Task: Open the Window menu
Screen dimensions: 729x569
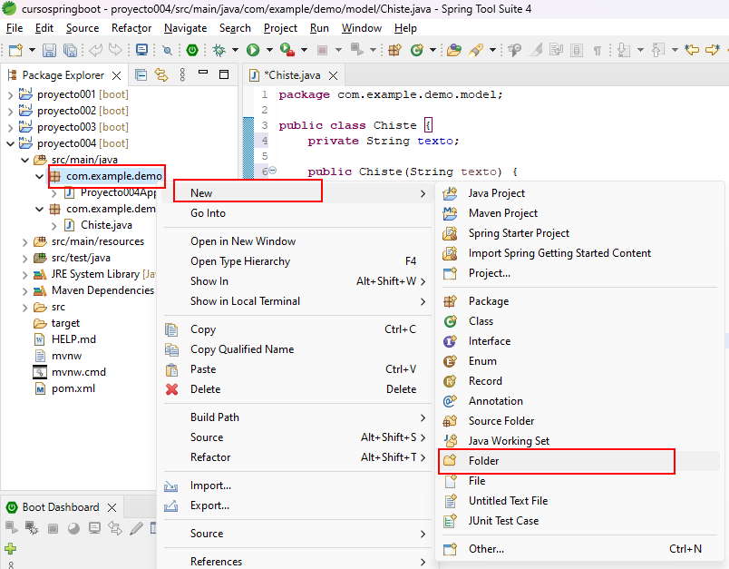Action: (x=362, y=28)
